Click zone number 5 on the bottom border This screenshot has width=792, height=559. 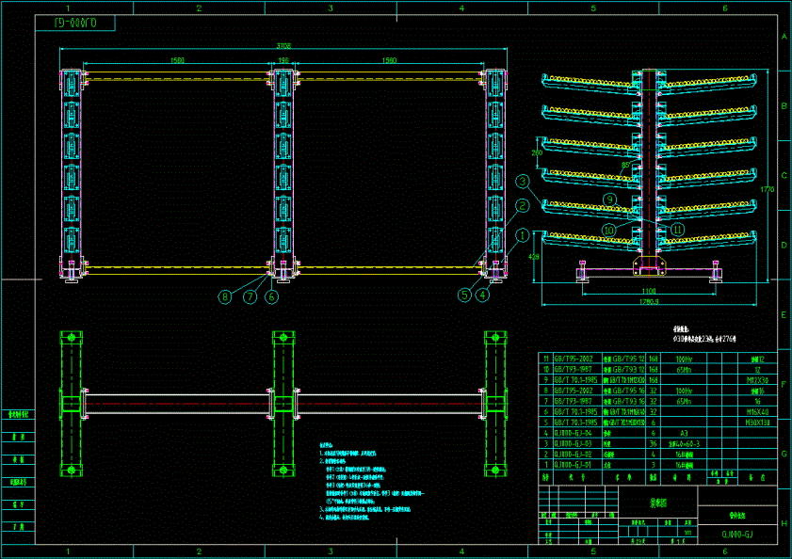593,551
